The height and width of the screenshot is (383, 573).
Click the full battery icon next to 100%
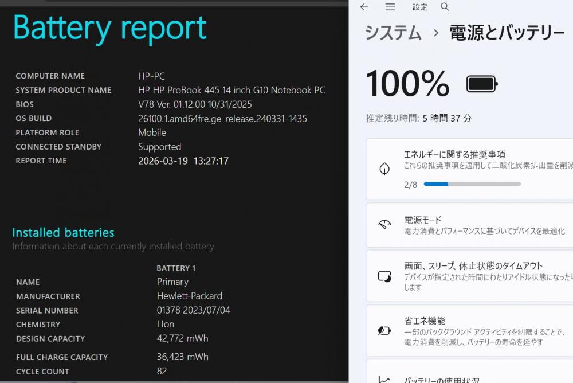click(482, 84)
